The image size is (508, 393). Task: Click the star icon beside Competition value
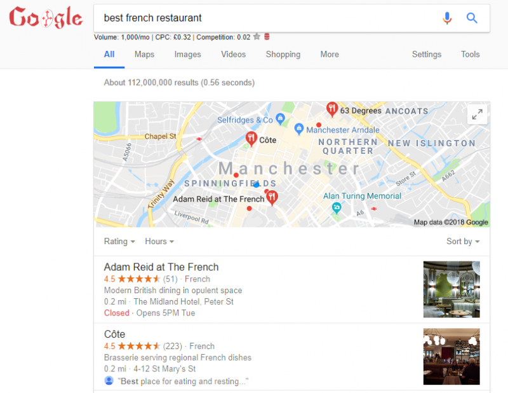[257, 36]
